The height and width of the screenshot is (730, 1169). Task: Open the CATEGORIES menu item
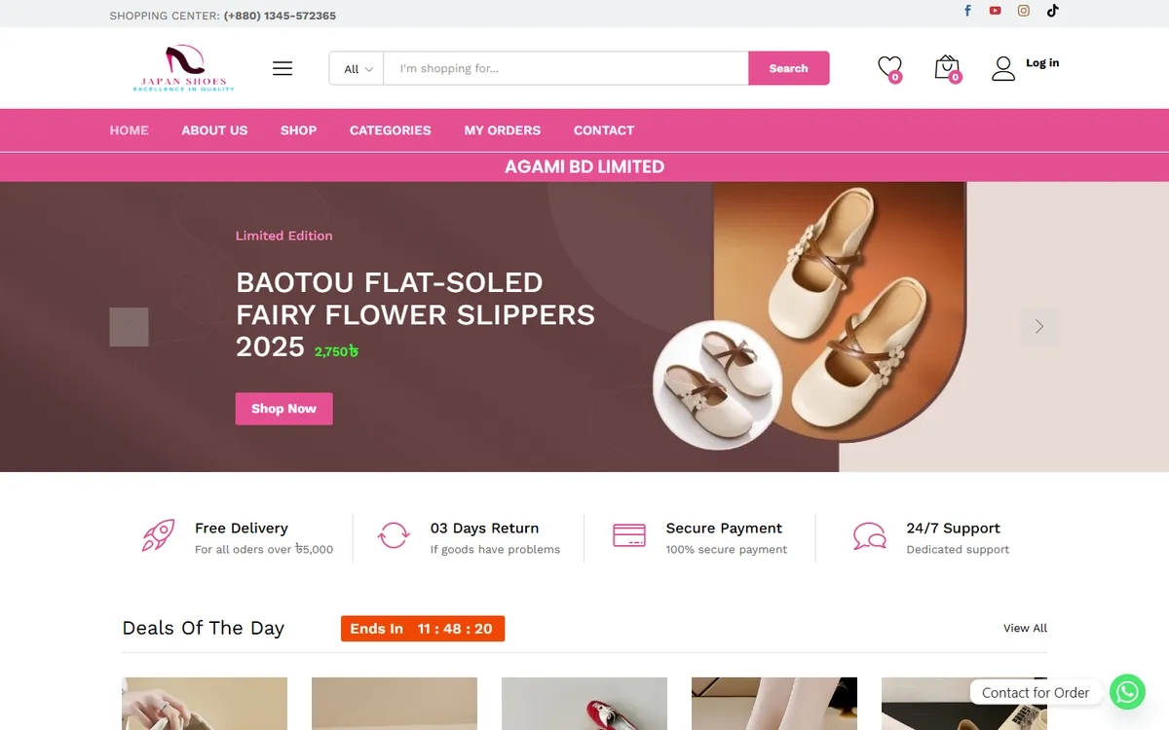tap(391, 130)
